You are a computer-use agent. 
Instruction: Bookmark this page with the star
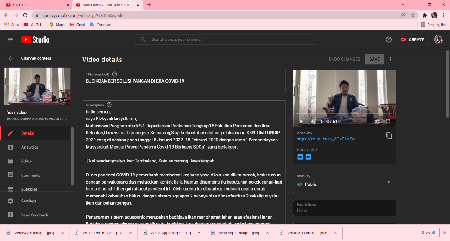tap(413, 15)
